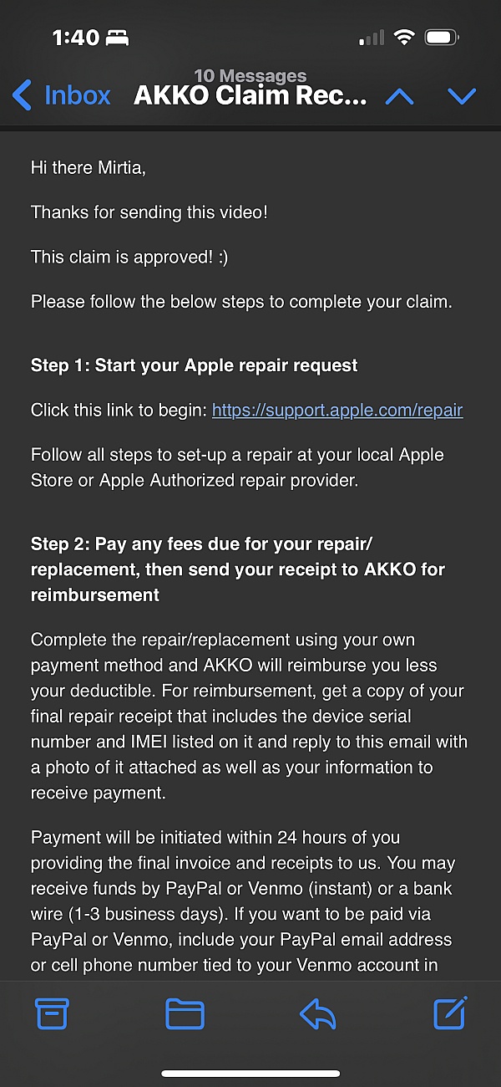Tap the Sleep focus bed icon

pos(117,38)
